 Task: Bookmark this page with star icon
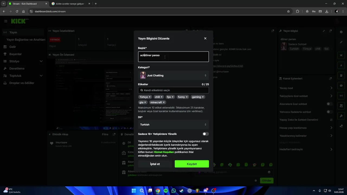(288, 11)
